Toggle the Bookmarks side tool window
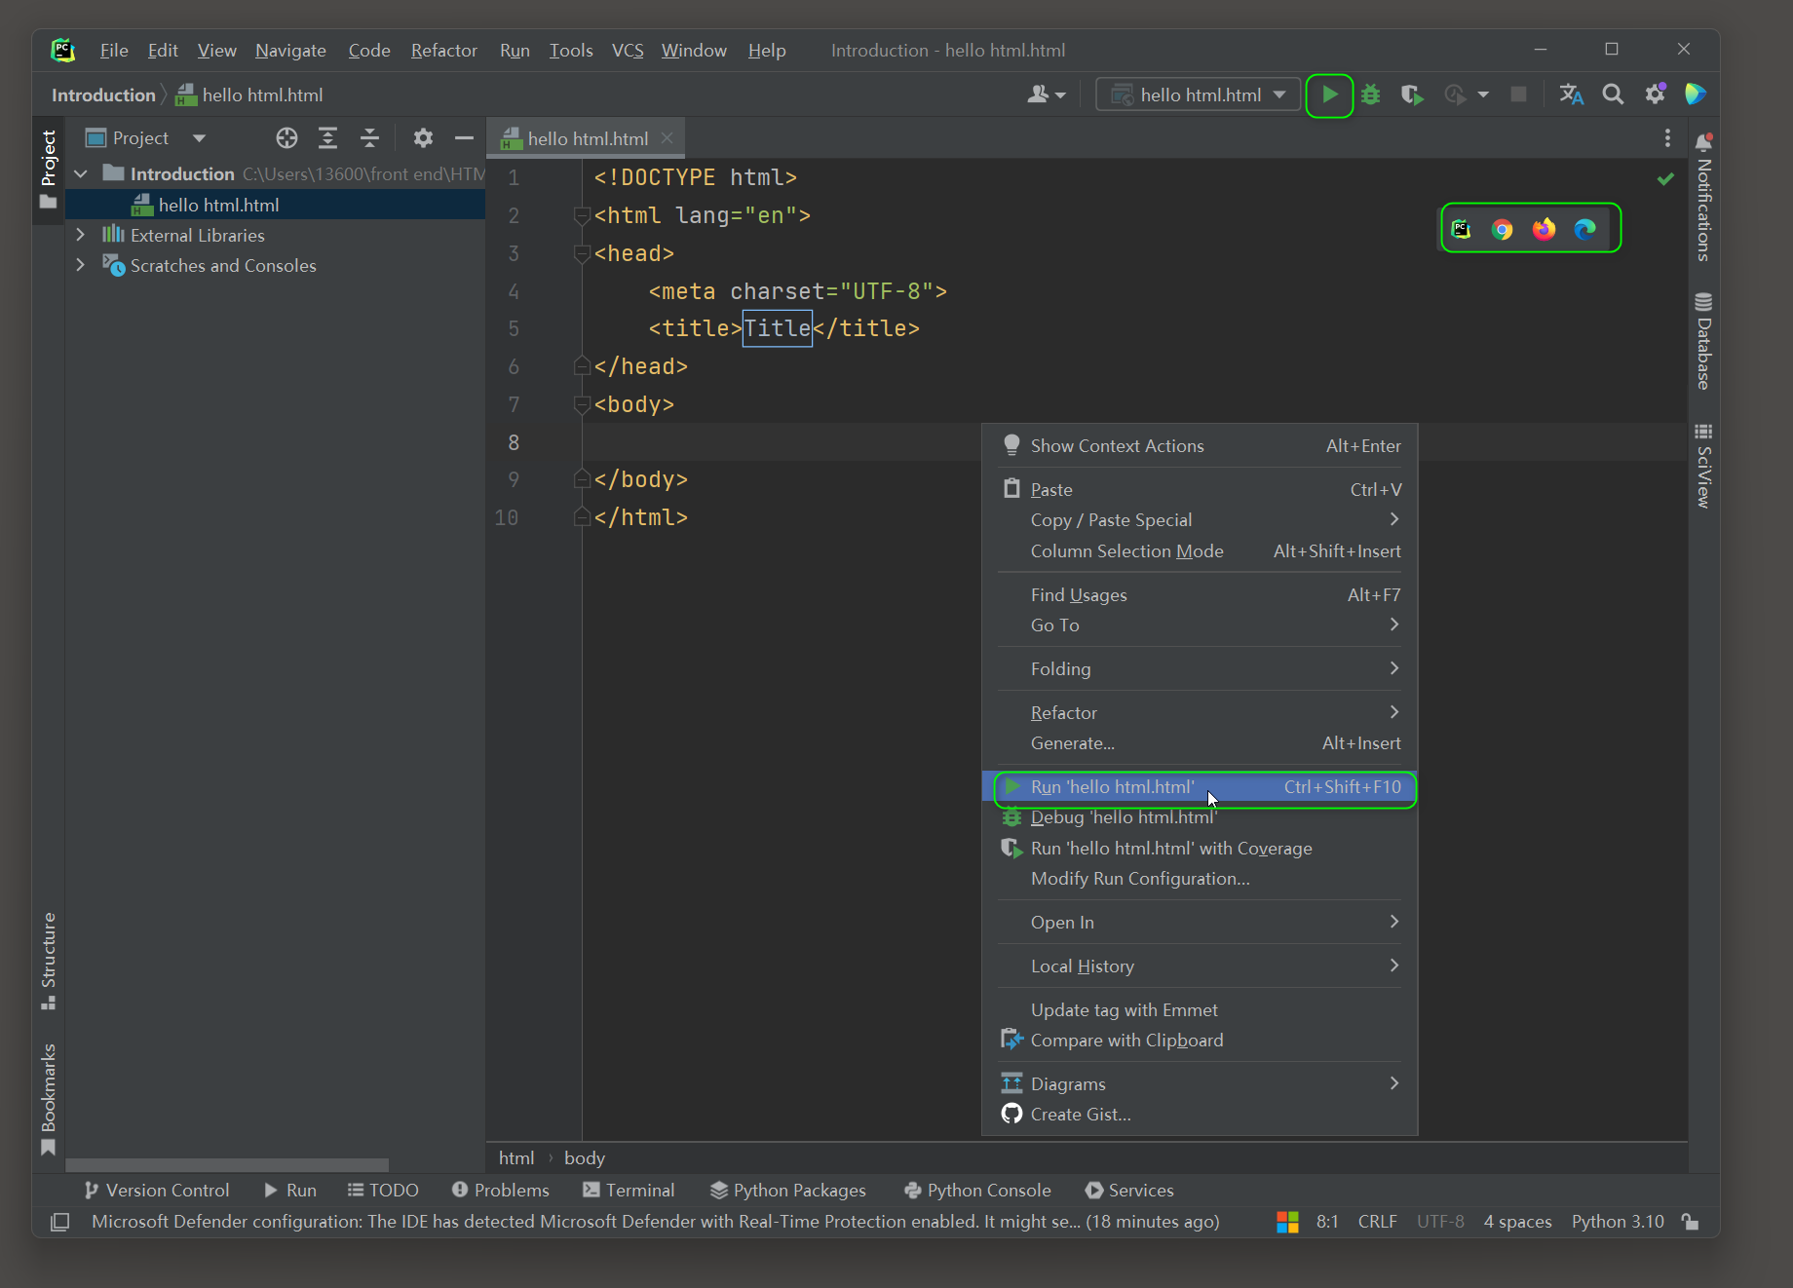The image size is (1793, 1288). tap(49, 1099)
